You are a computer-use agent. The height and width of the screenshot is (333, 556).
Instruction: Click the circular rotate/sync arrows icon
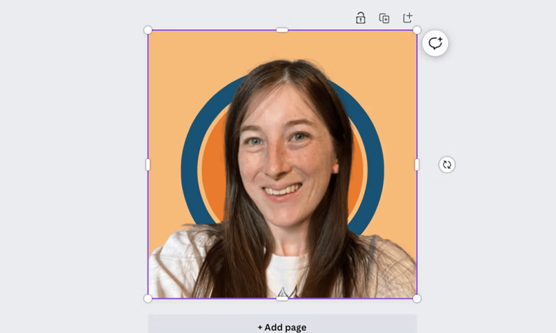click(x=447, y=164)
